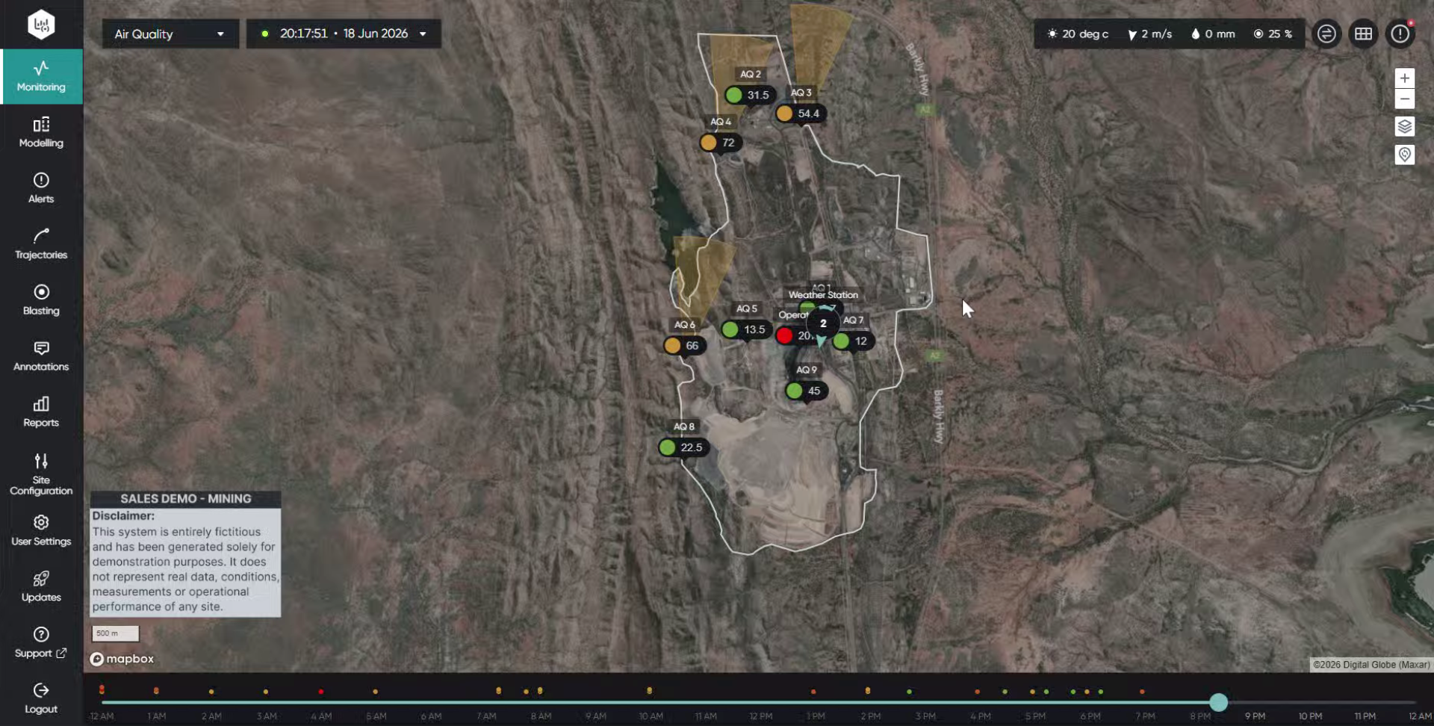Click the red alert monitor marker

[x=784, y=336]
